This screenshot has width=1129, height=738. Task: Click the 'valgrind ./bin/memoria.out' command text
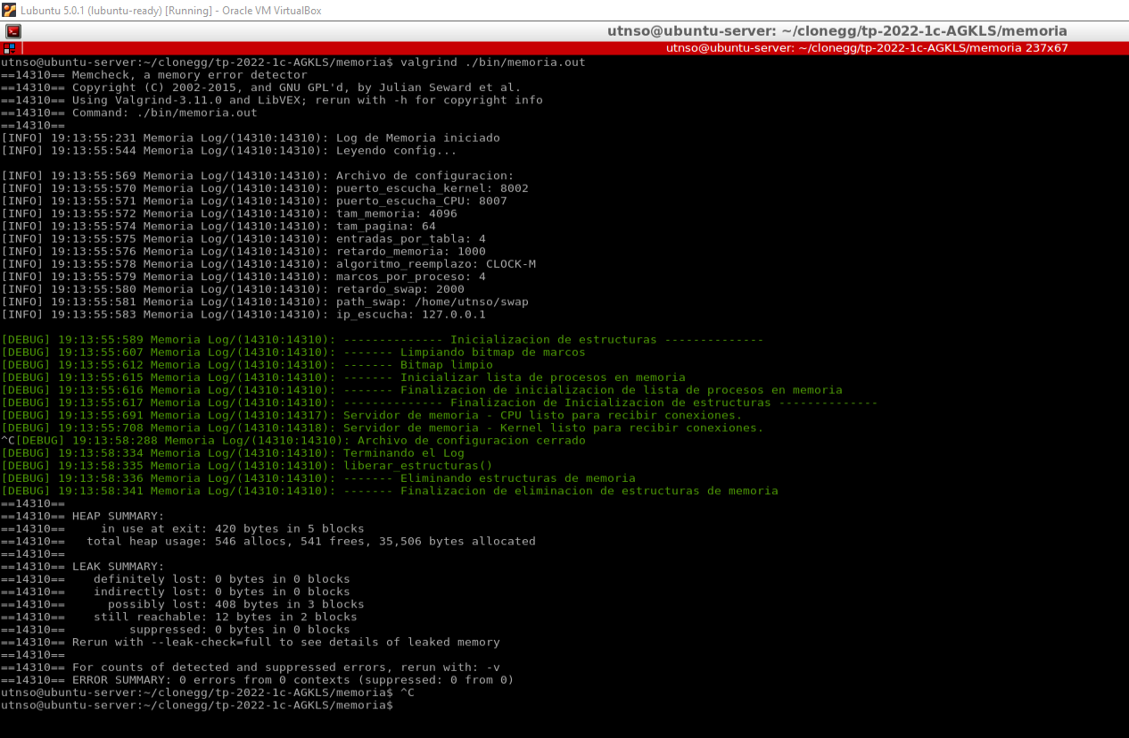coord(493,62)
